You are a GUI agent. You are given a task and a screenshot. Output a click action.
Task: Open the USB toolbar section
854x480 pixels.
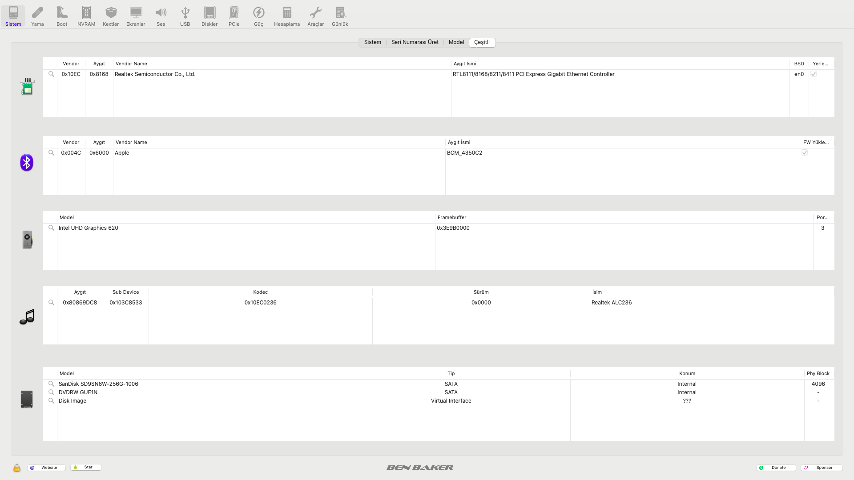click(x=185, y=16)
